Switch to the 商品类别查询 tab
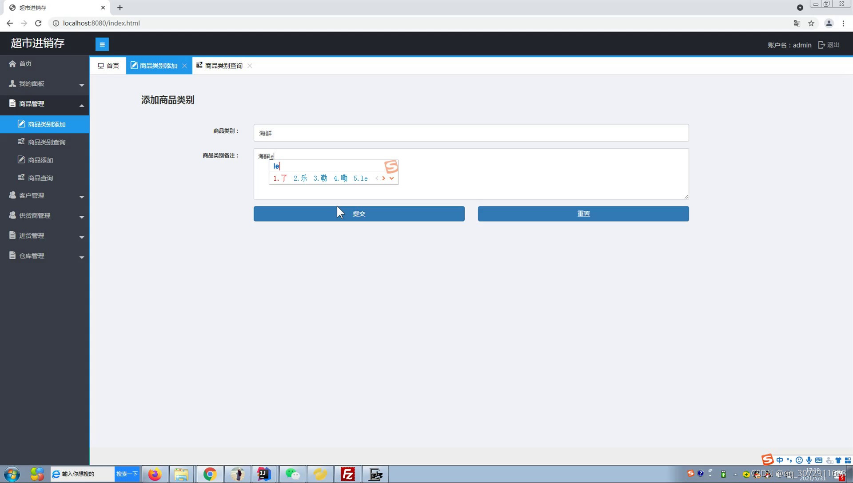 [223, 66]
